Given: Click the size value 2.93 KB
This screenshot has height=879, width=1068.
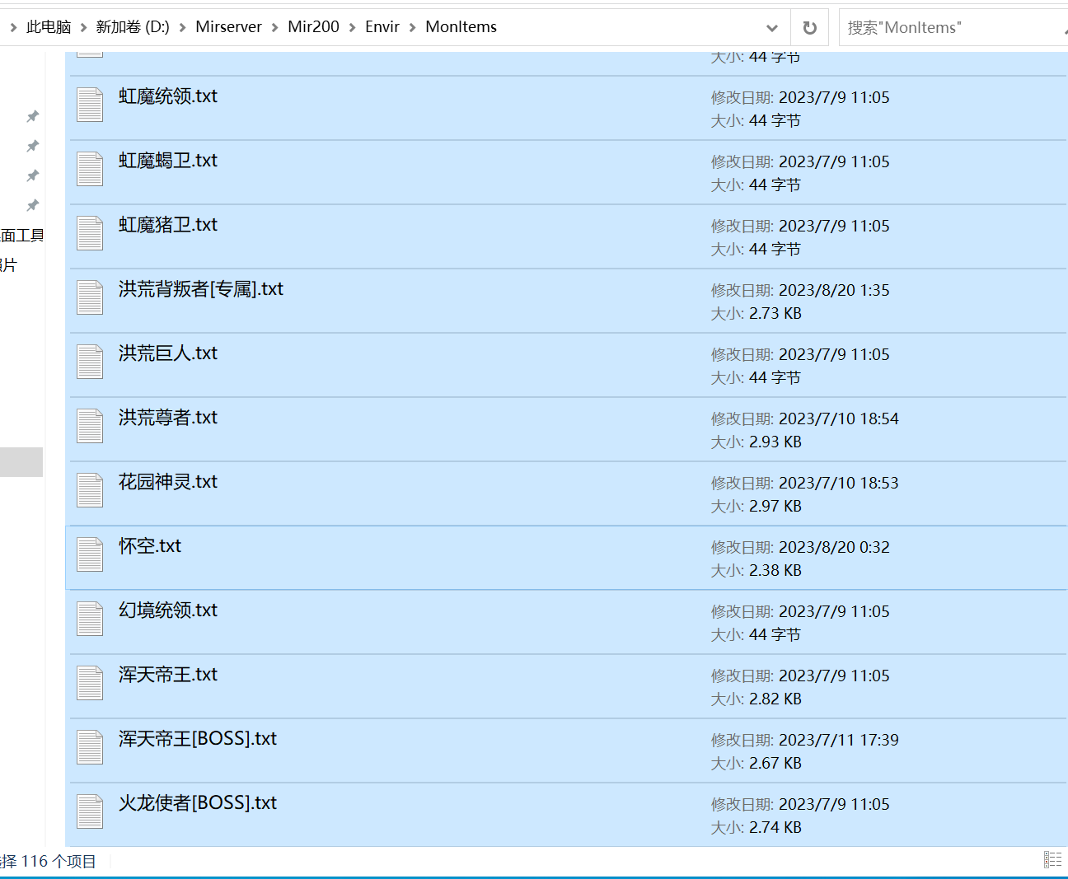Looking at the screenshot, I should [775, 442].
